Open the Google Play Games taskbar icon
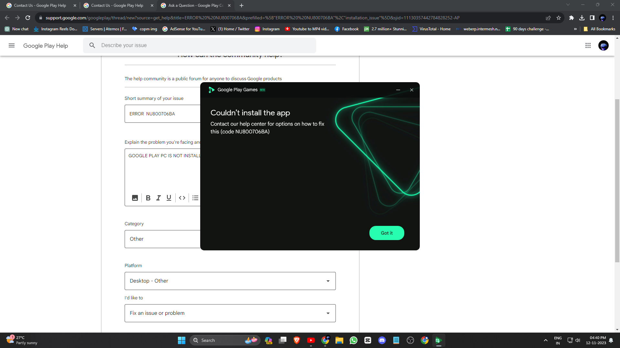 pyautogui.click(x=439, y=340)
